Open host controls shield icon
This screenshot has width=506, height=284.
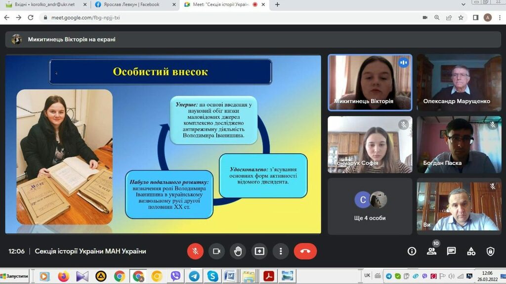click(490, 251)
